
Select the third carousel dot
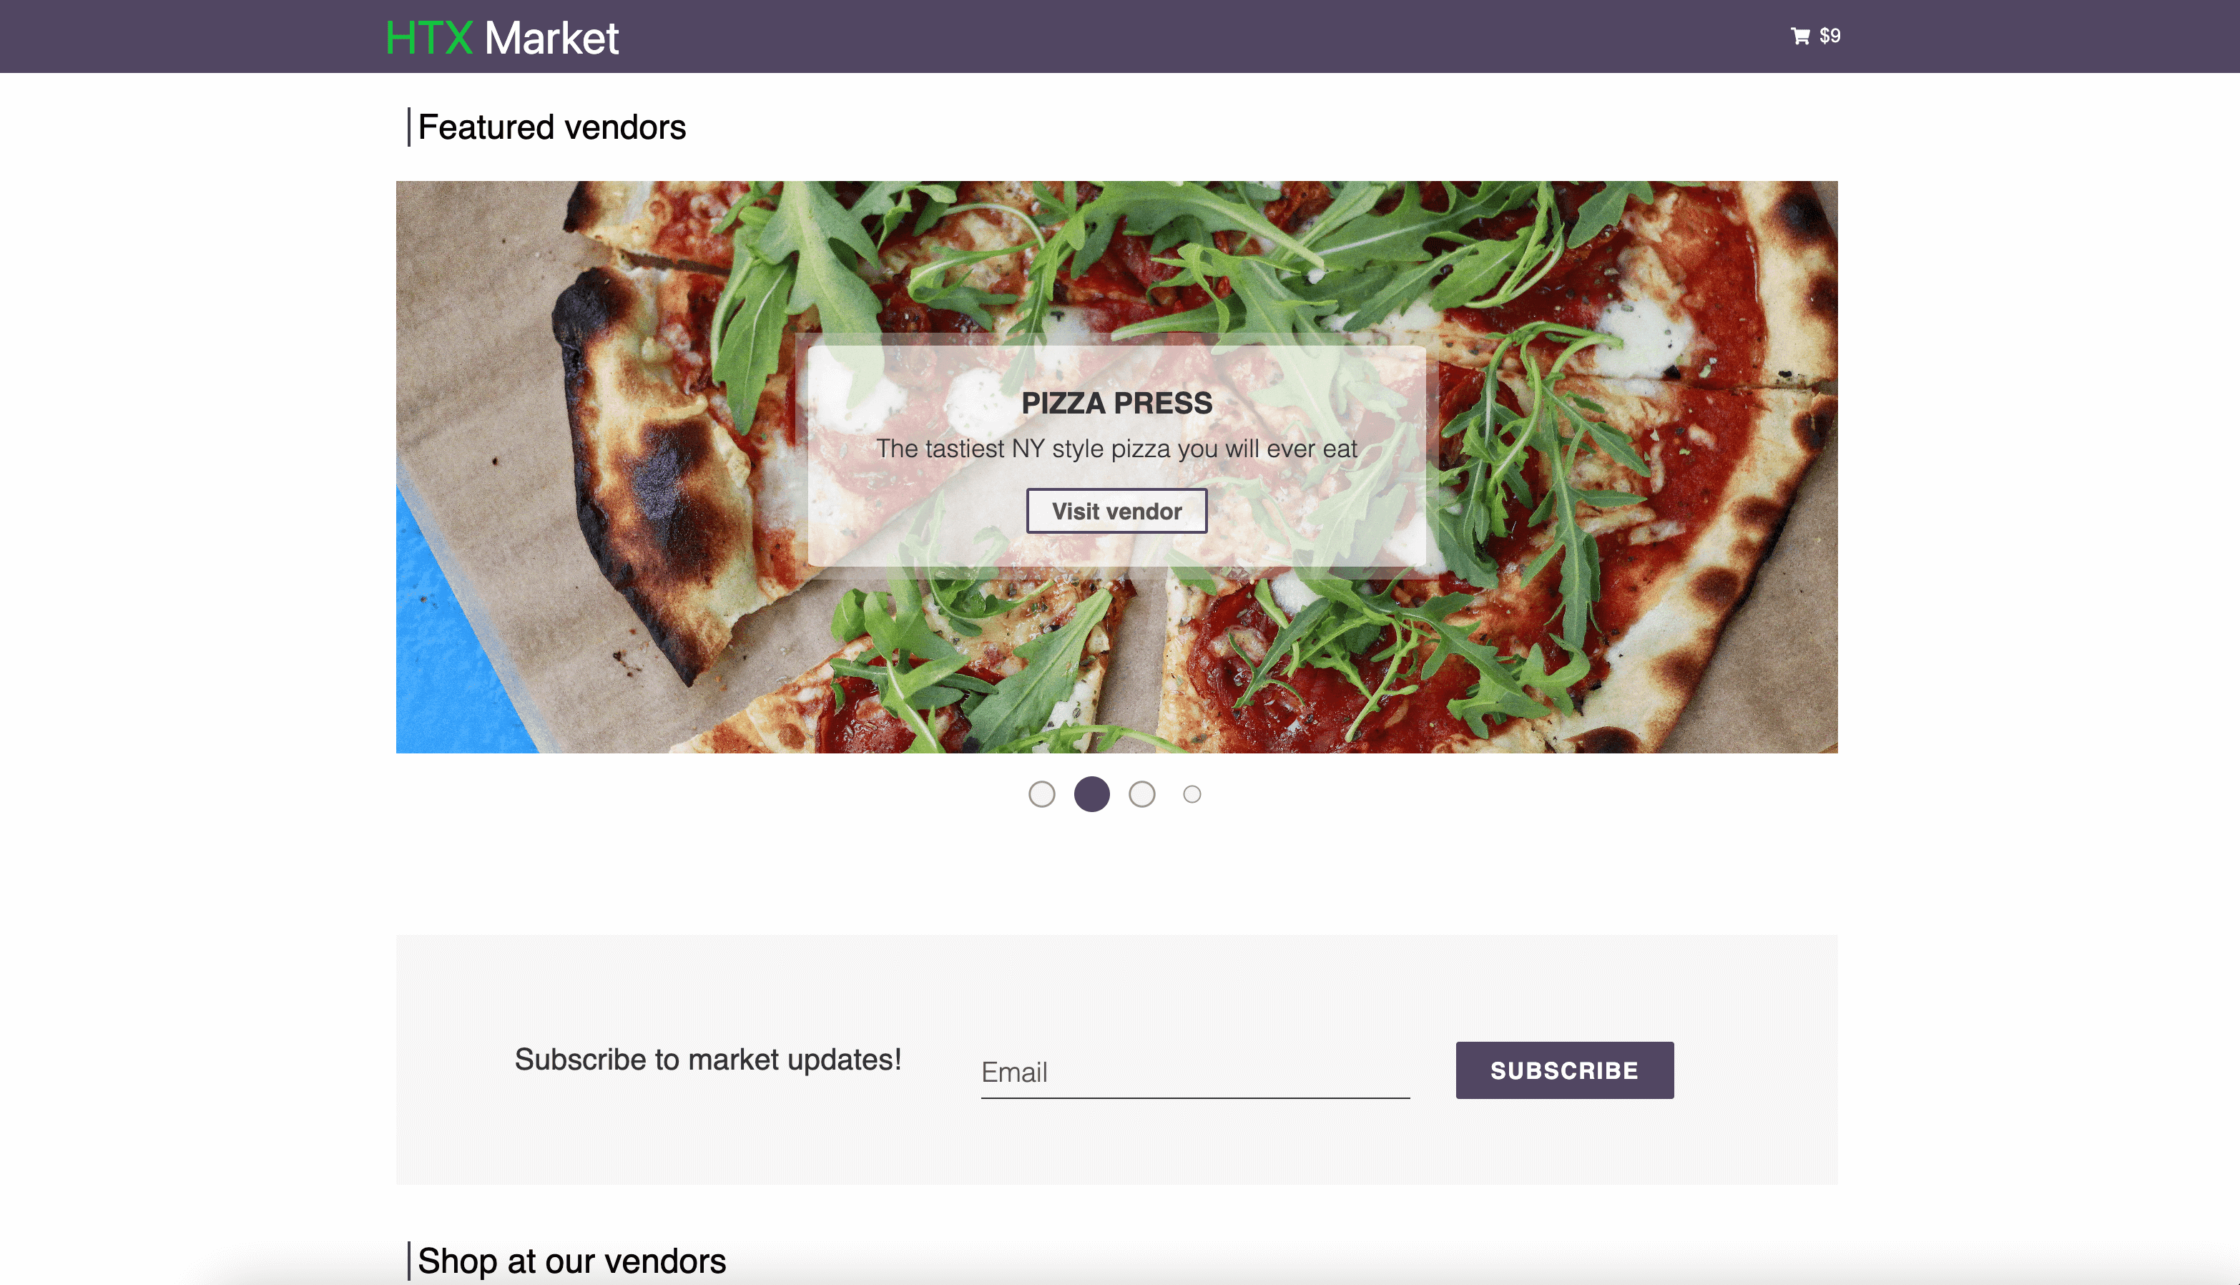[1141, 794]
